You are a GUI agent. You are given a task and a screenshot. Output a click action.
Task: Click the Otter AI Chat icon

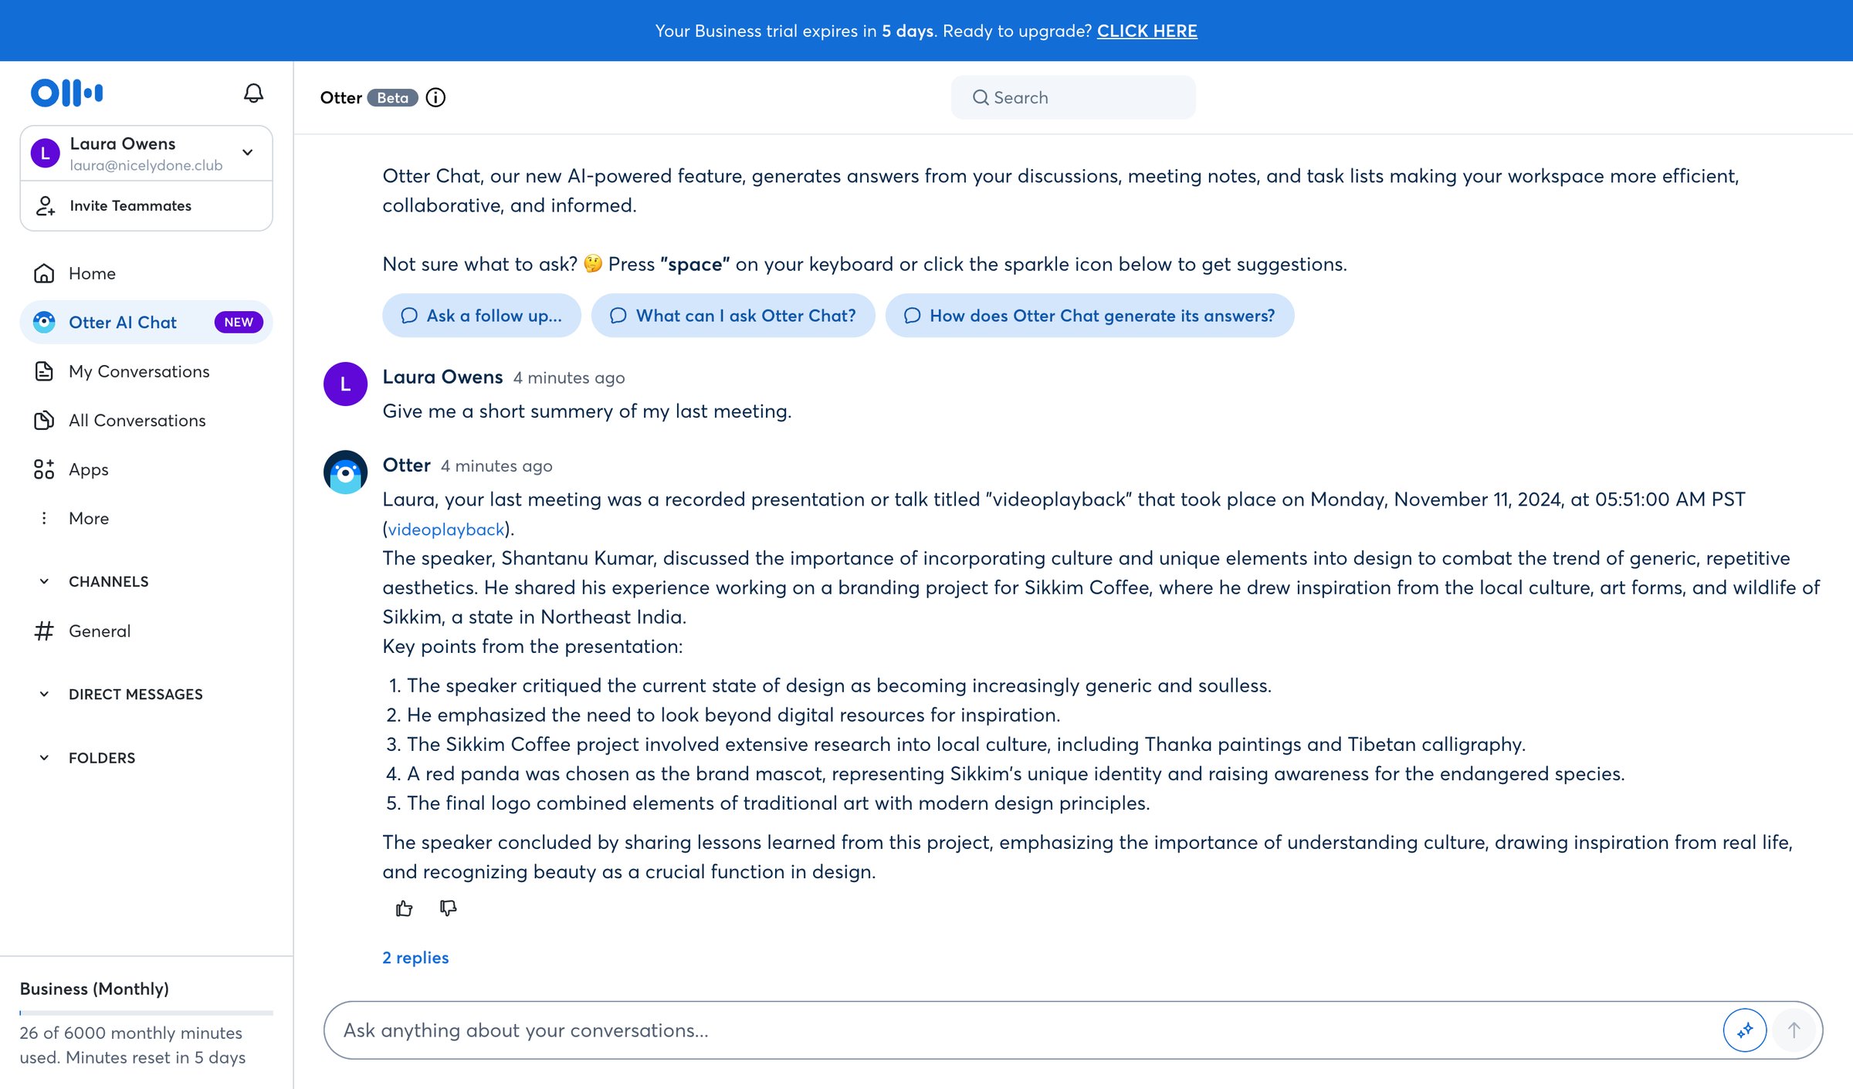coord(44,322)
